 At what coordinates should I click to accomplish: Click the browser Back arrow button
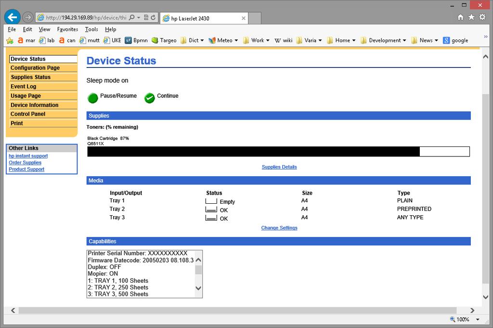tap(12, 17)
